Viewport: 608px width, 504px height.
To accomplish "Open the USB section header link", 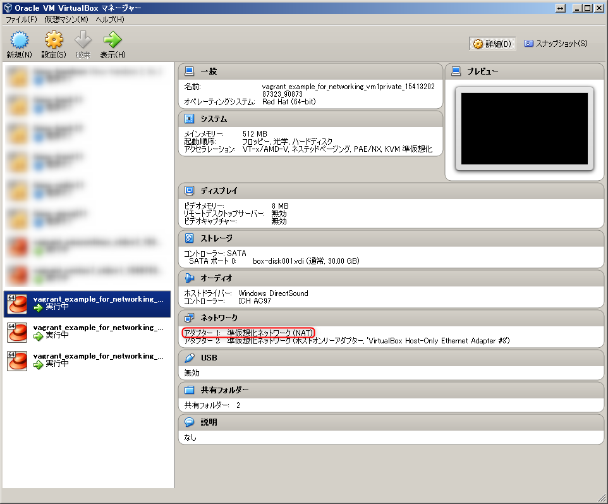I will 209,358.
